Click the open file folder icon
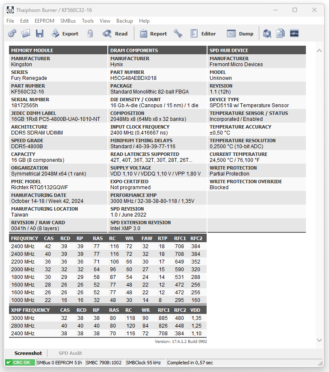Viewport: 329px width, 372px height. click(26, 33)
